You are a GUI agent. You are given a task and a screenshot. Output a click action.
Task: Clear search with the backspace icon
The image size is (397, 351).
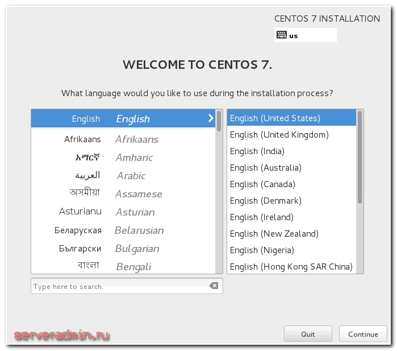[214, 286]
